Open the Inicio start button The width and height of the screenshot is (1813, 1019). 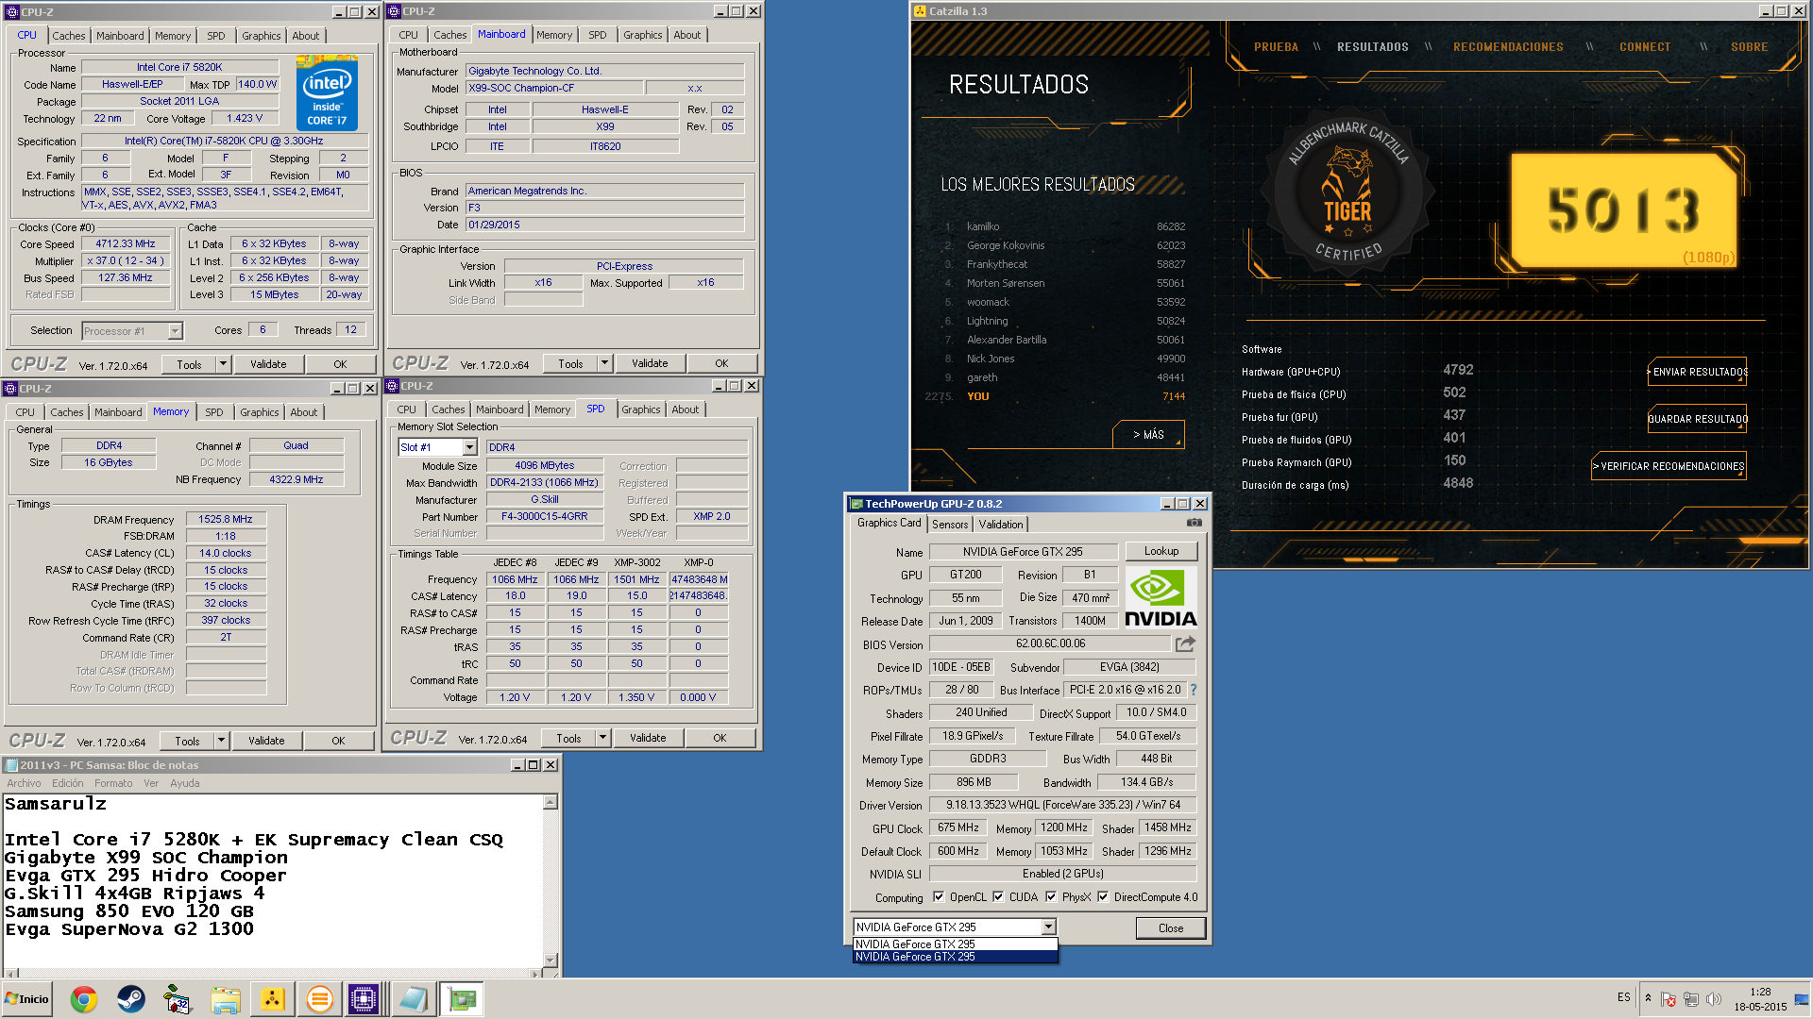point(27,999)
